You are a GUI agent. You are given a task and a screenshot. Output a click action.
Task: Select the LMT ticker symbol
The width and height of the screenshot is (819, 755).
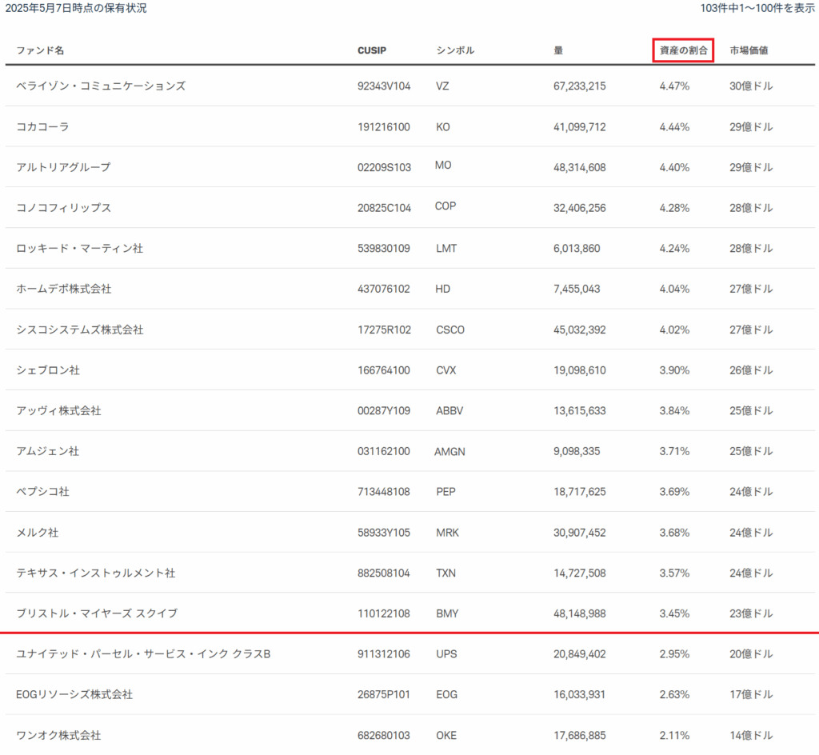[446, 249]
